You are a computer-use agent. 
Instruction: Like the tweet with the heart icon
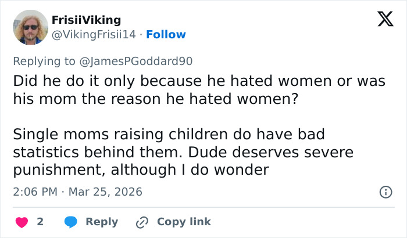20,222
